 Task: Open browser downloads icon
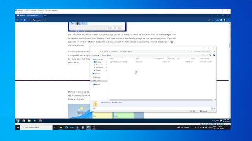coord(217,20)
